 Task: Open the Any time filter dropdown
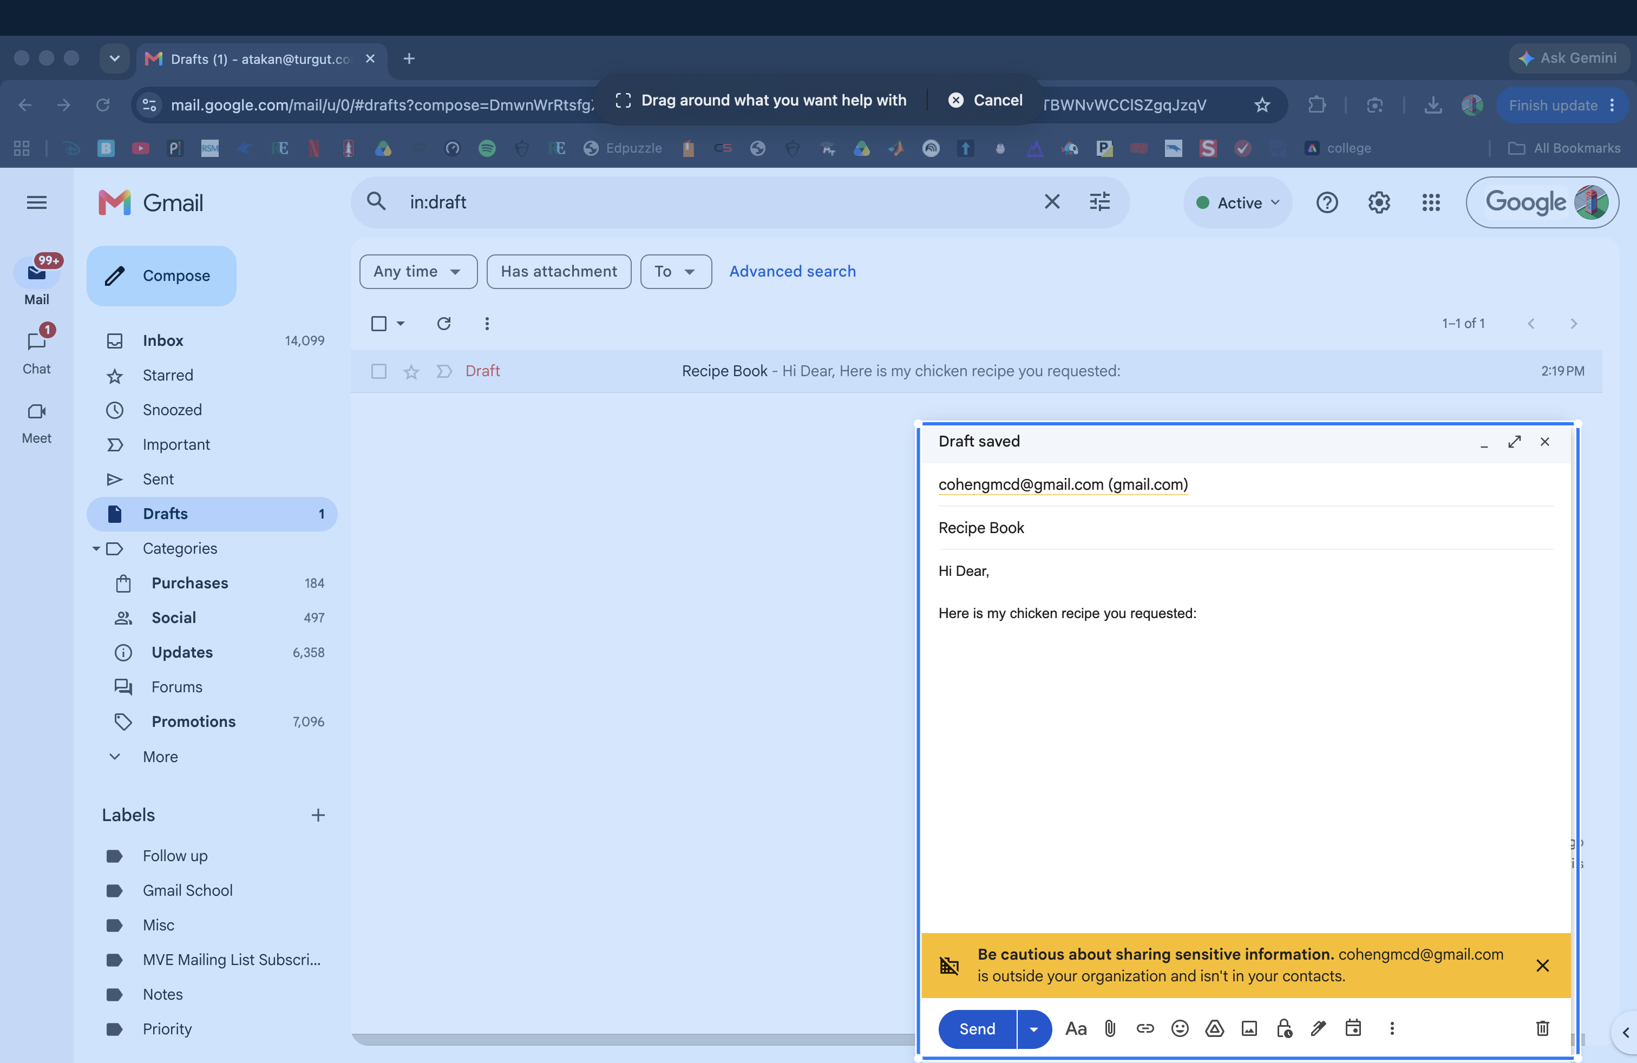pyautogui.click(x=418, y=272)
